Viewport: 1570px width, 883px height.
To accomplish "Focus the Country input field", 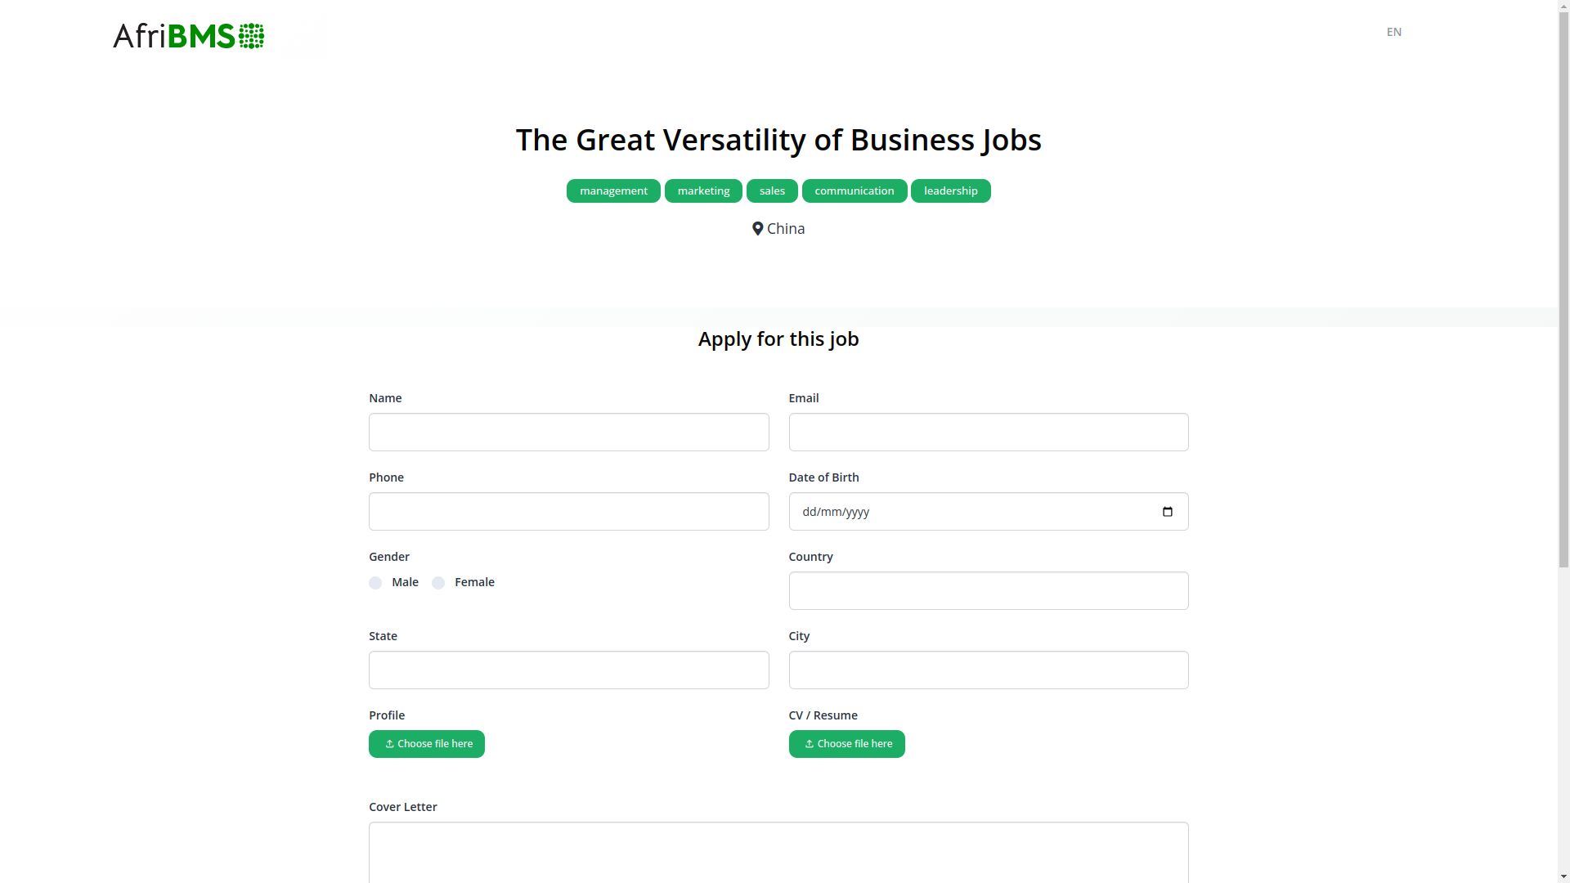I will (x=989, y=590).
